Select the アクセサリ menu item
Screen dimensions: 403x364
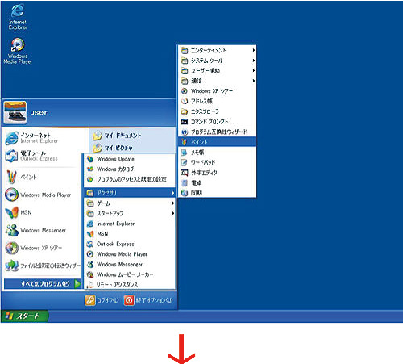[x=130, y=193]
